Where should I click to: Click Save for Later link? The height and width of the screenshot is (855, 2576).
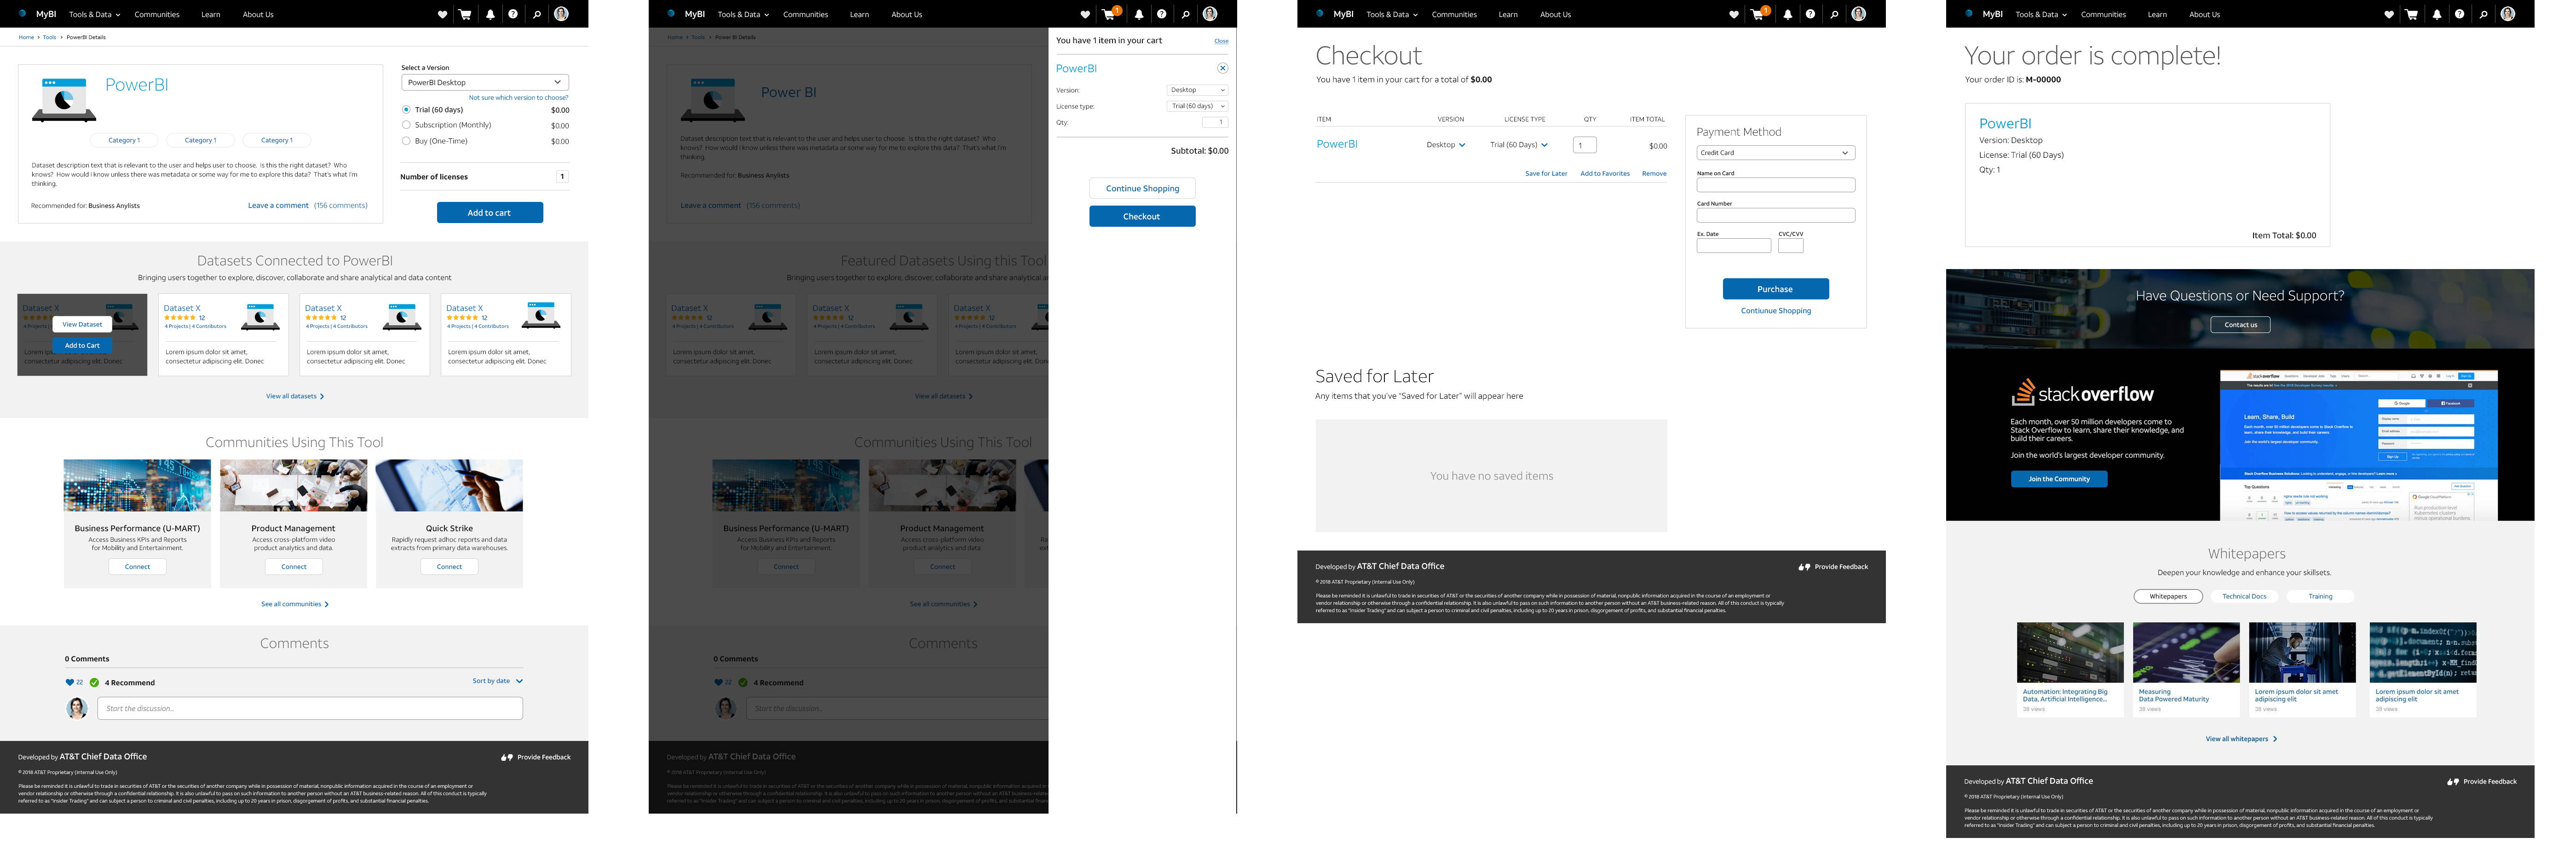1546,174
